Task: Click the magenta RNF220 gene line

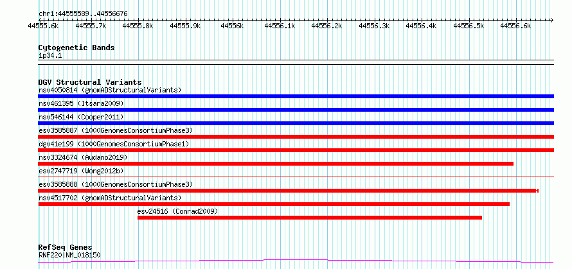Action: [x=296, y=261]
